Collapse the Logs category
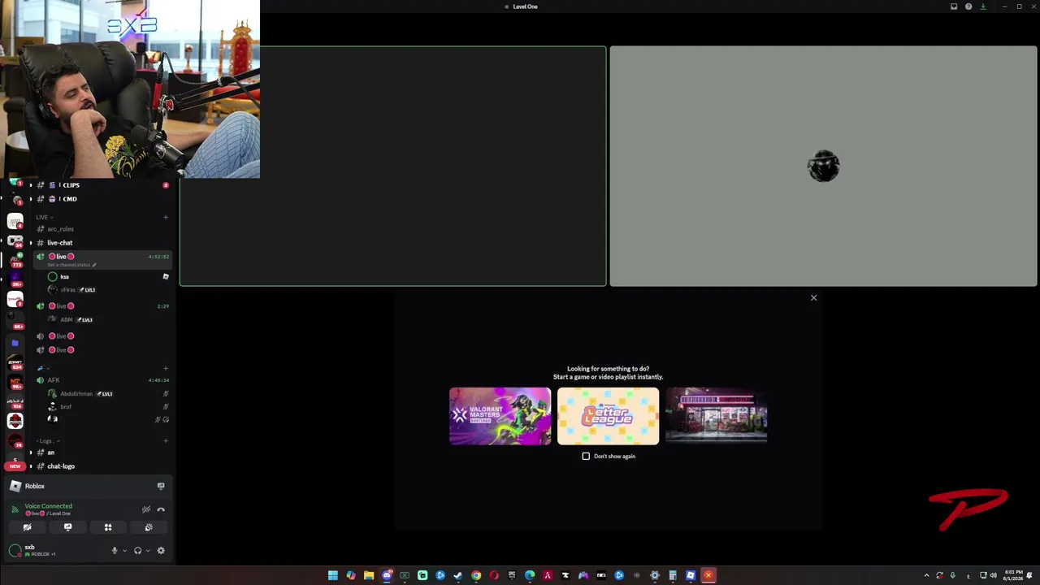This screenshot has width=1040, height=585. click(47, 441)
